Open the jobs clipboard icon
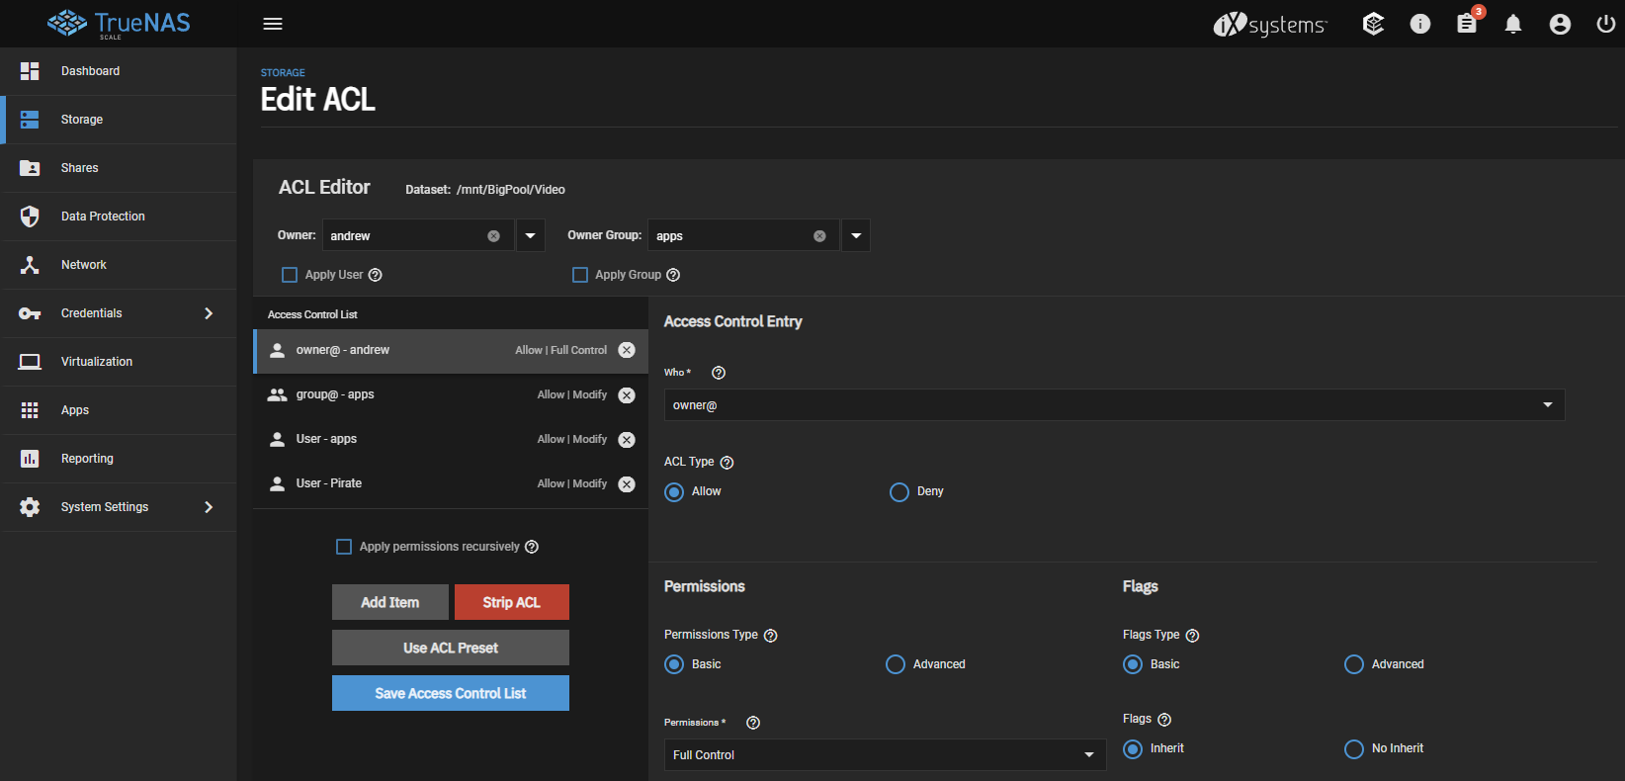This screenshot has height=781, width=1625. pyautogui.click(x=1467, y=24)
